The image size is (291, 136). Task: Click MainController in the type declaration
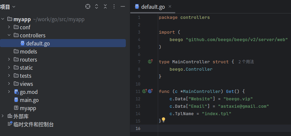coord(191,62)
